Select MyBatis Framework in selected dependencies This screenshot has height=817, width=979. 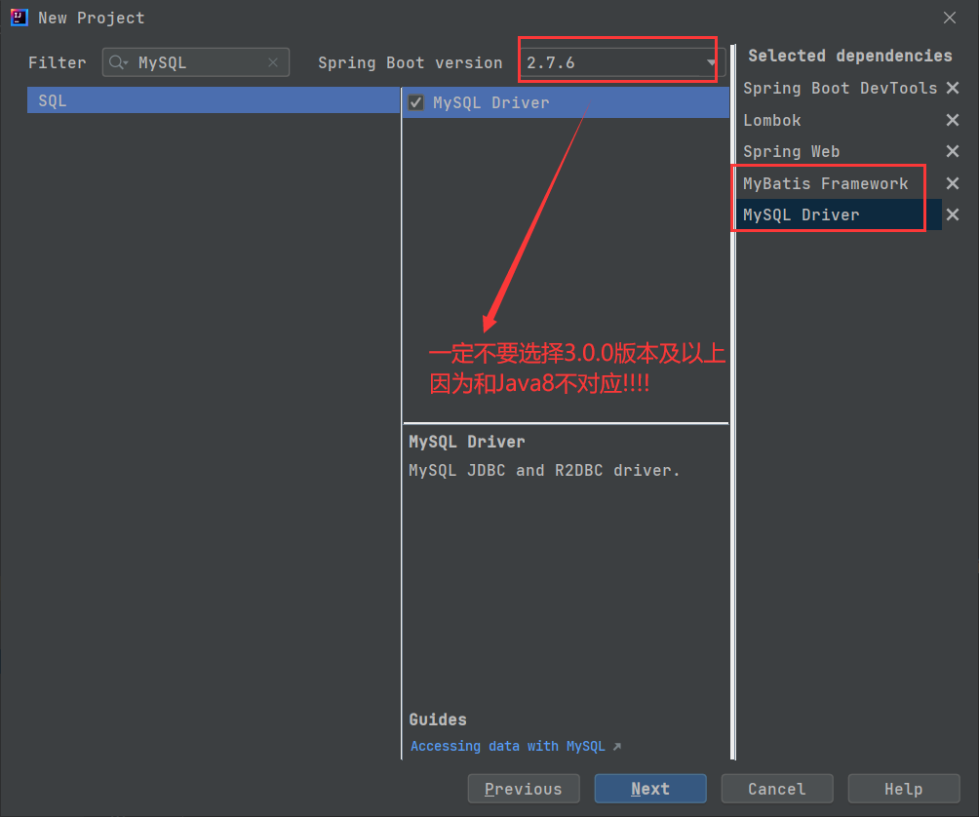pyautogui.click(x=840, y=183)
